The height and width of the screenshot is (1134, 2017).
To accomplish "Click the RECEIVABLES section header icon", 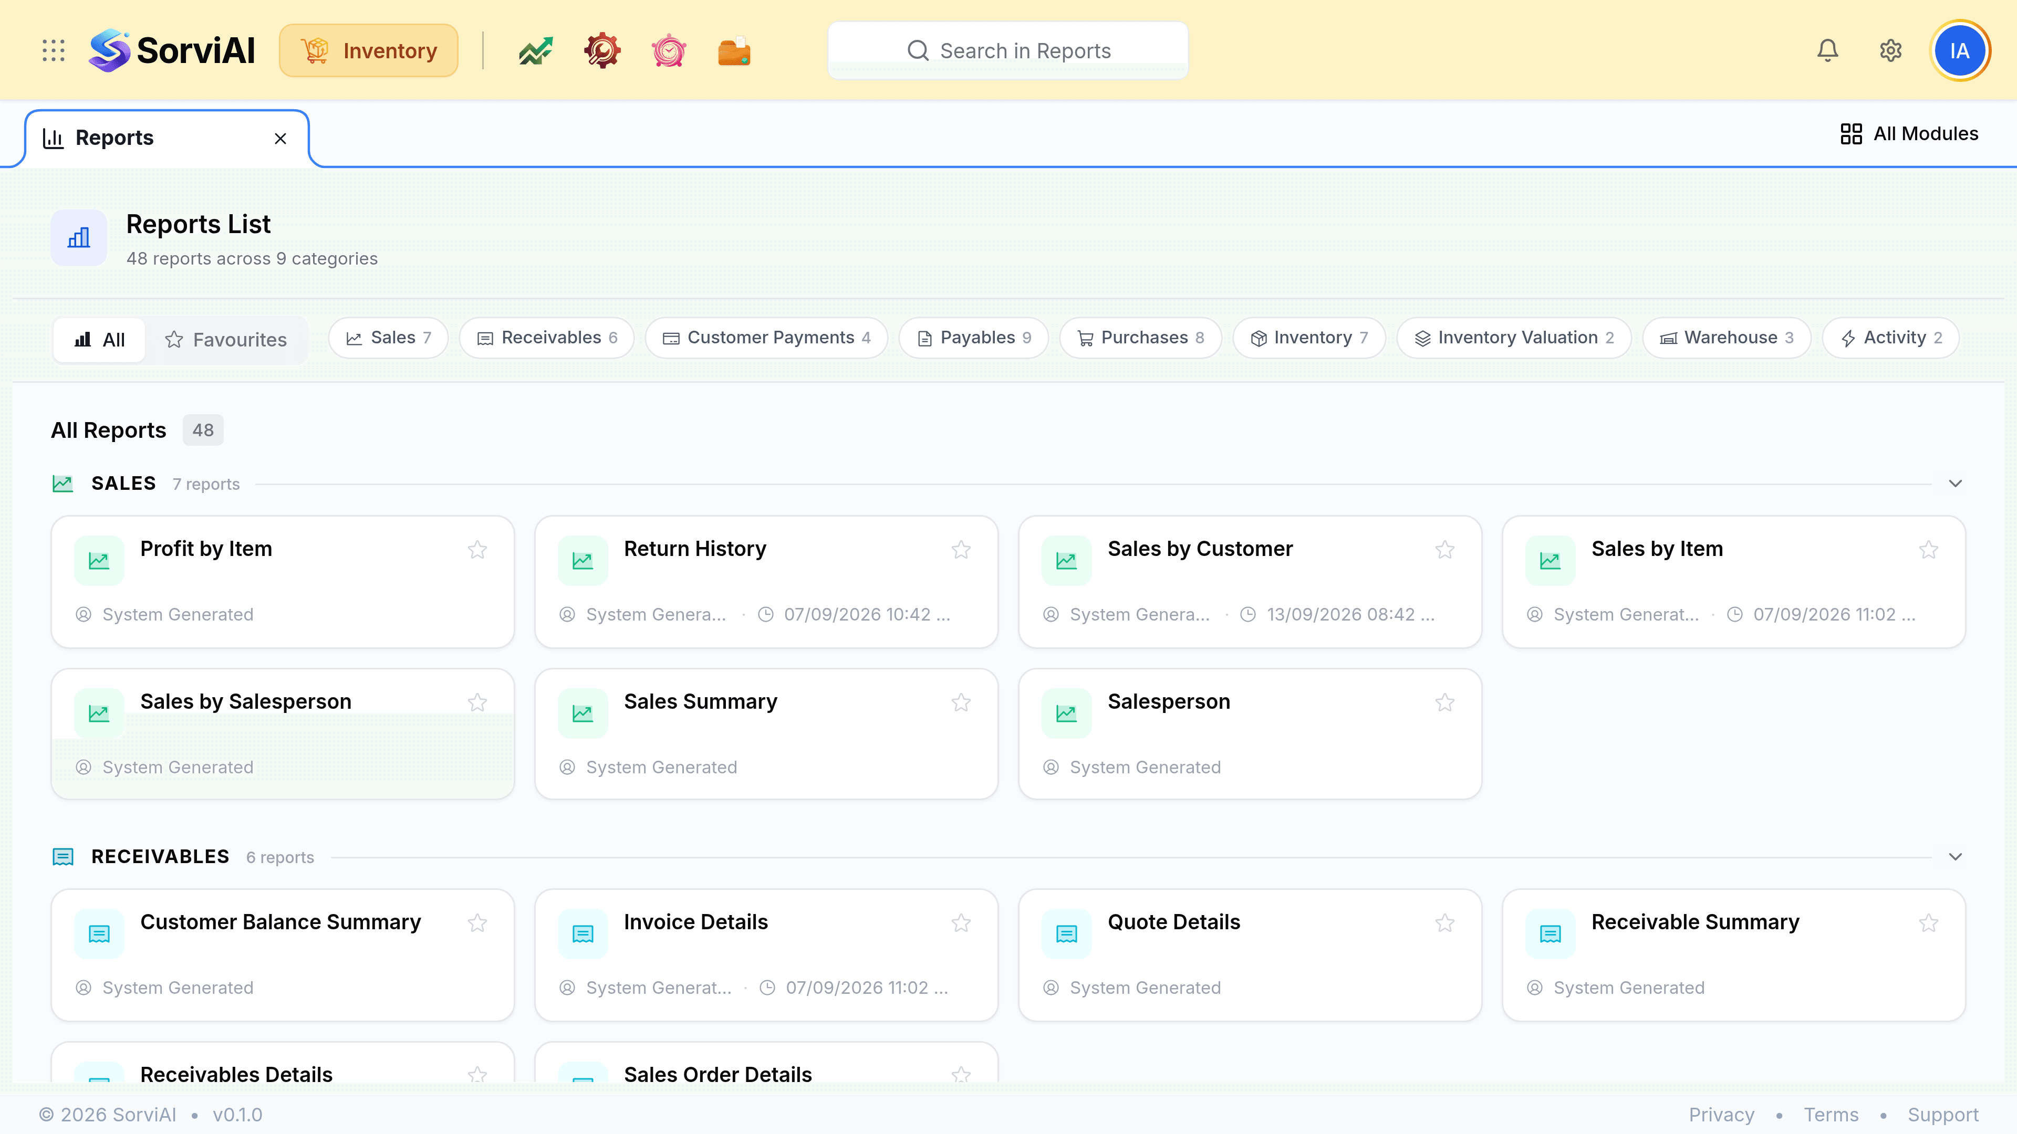I will (63, 857).
